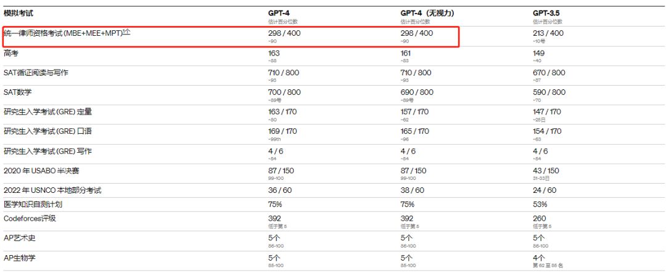Select the 高考 row label
This screenshot has height=273, width=666.
coord(10,53)
